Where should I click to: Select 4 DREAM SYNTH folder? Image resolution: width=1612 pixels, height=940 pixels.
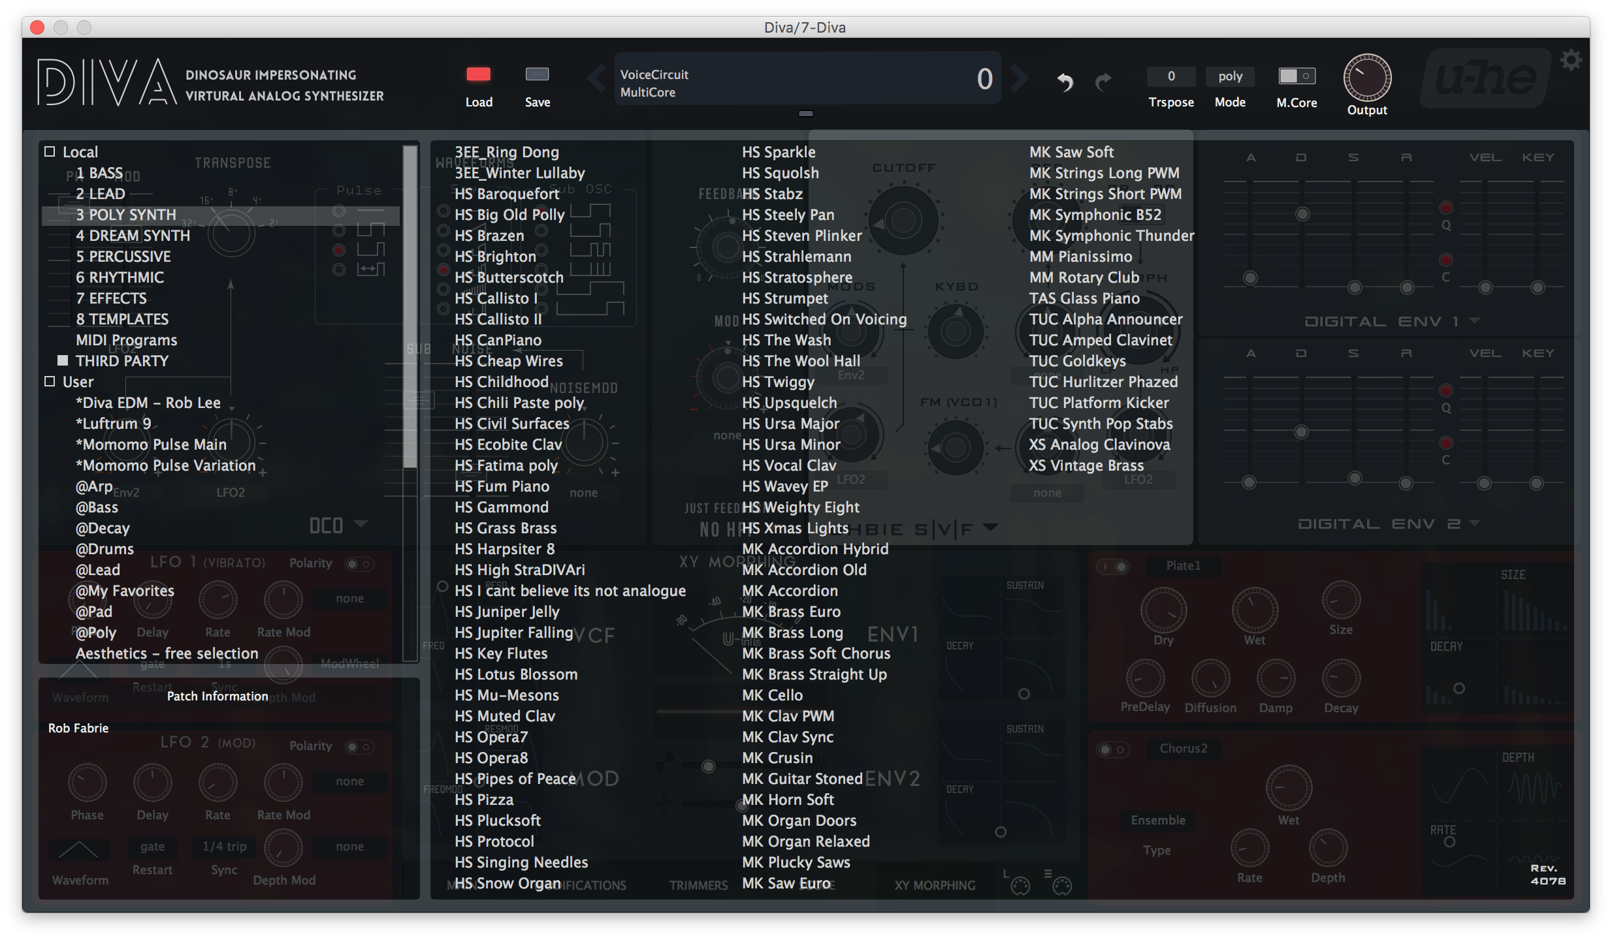(x=133, y=236)
